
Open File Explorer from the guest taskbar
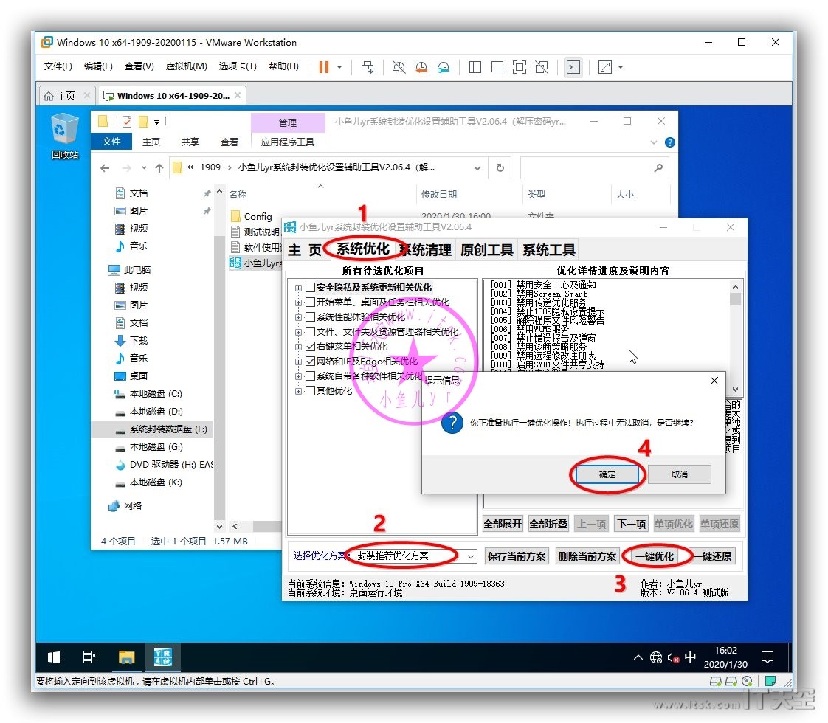click(x=126, y=657)
